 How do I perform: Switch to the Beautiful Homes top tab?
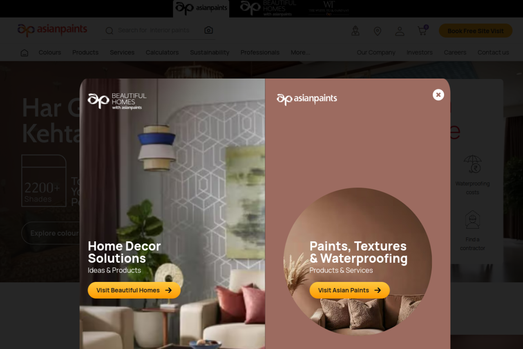point(268,9)
